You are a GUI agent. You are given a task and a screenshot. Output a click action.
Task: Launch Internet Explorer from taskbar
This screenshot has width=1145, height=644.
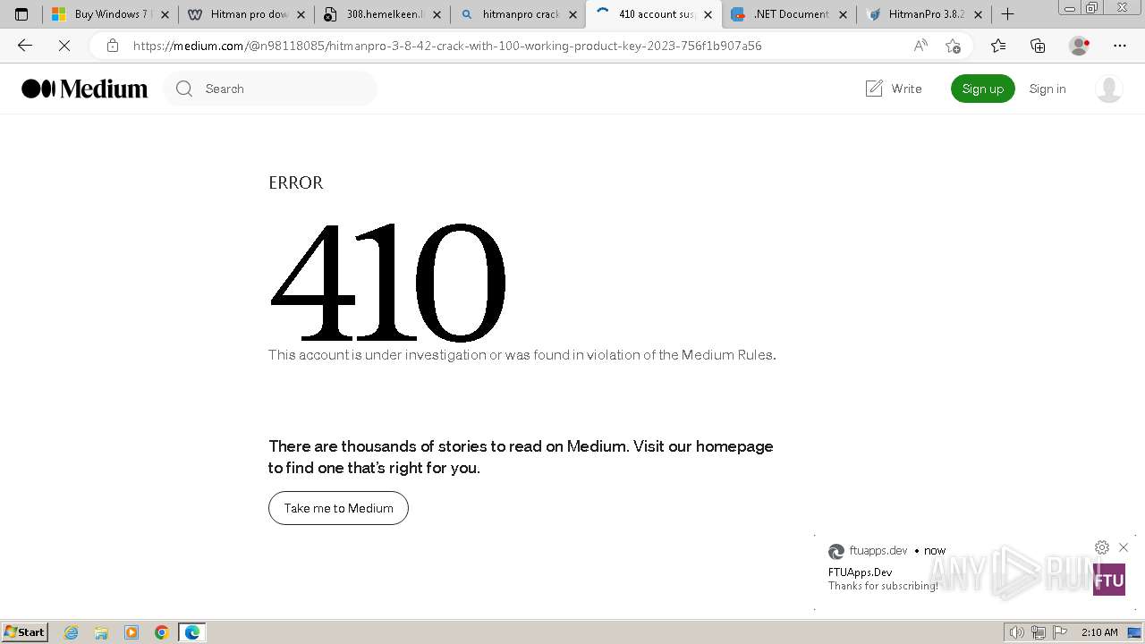pyautogui.click(x=72, y=632)
